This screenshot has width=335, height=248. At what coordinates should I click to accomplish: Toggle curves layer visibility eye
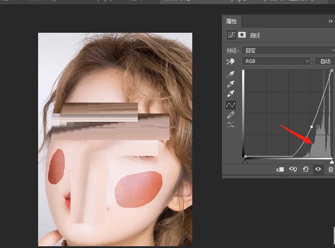tap(318, 169)
